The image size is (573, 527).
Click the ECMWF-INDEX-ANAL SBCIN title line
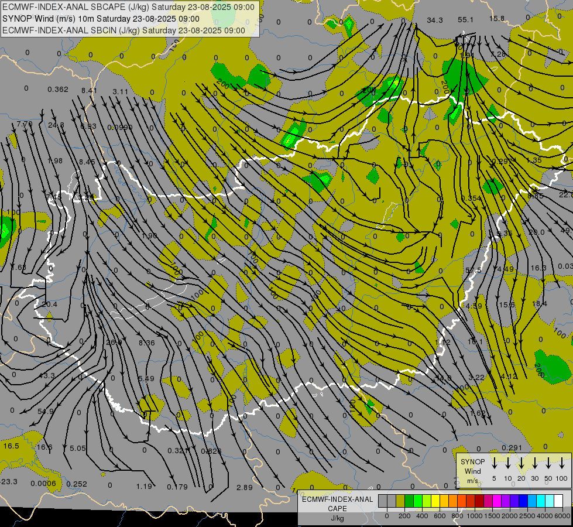click(123, 30)
